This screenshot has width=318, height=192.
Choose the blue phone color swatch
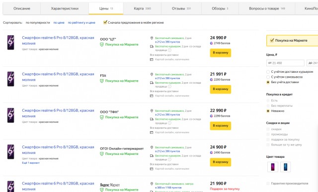tap(285, 167)
